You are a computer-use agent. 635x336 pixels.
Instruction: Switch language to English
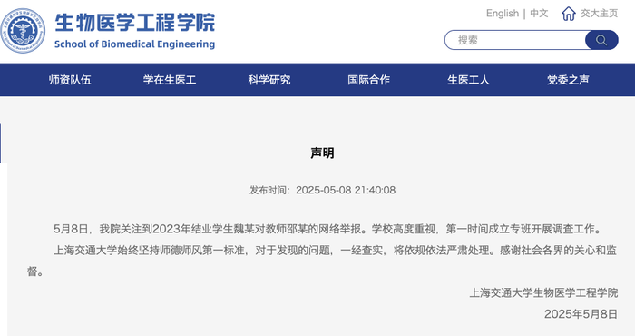click(x=503, y=14)
